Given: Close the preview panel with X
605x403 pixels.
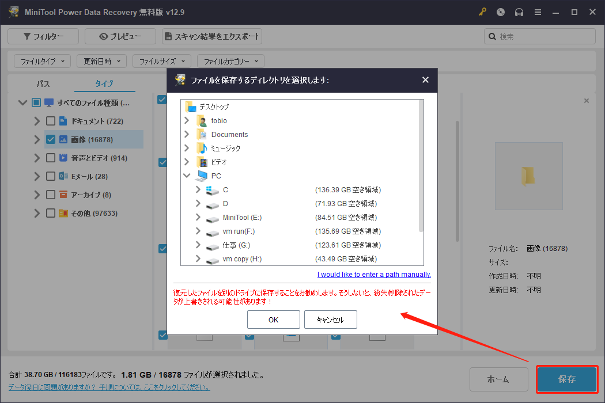Looking at the screenshot, I should [587, 101].
